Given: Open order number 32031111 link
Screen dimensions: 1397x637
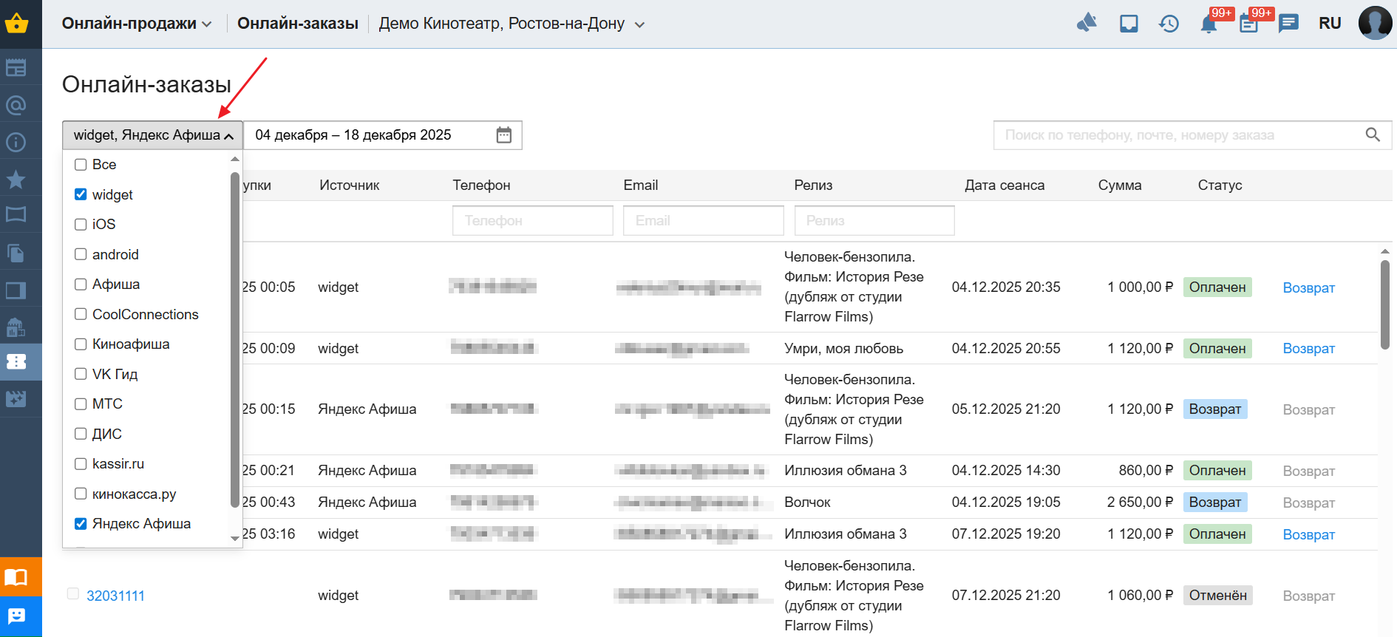Looking at the screenshot, I should point(115,596).
